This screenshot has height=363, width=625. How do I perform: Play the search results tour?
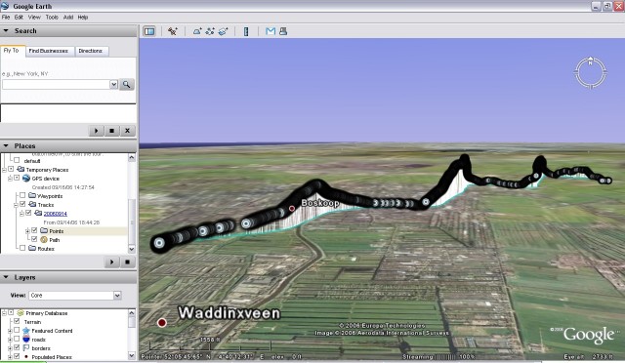click(96, 131)
